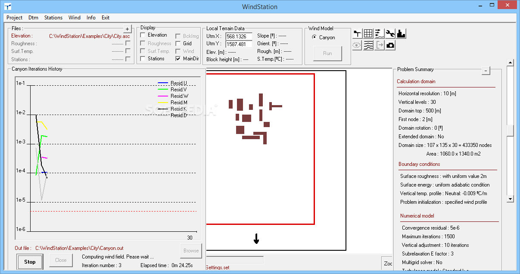Toggle the Stations display checkbox
The width and height of the screenshot is (520, 274).
[143, 59]
